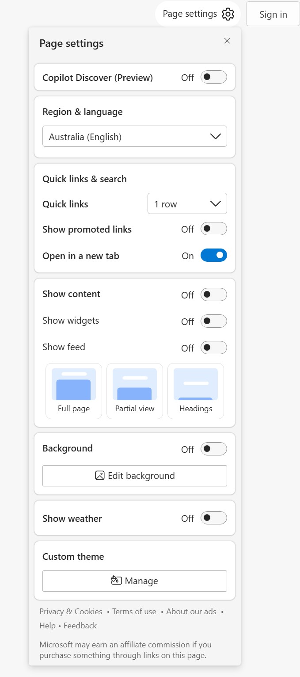Image resolution: width=300 pixels, height=677 pixels.
Task: Turn on the Show feed toggle
Action: 214,348
